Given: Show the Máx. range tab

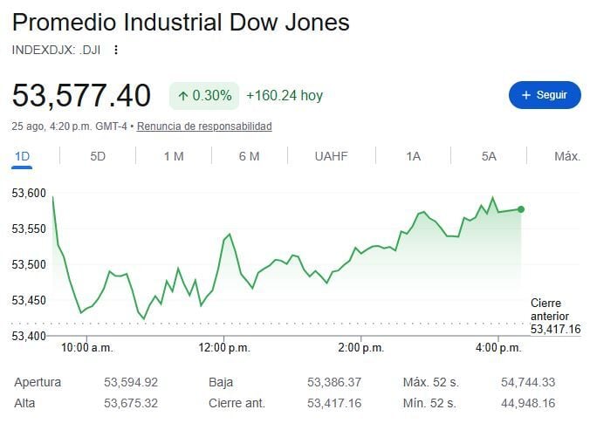Looking at the screenshot, I should tap(567, 156).
